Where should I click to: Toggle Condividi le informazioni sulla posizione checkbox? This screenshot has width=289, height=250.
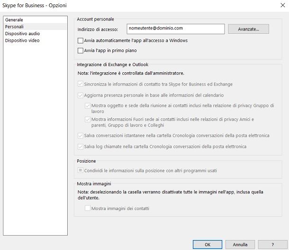coord(81,170)
